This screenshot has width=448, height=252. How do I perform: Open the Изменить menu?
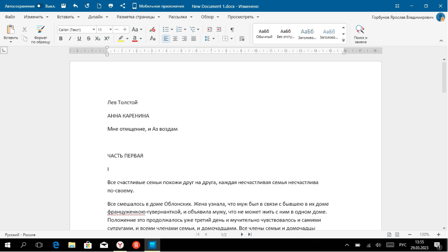click(36, 17)
